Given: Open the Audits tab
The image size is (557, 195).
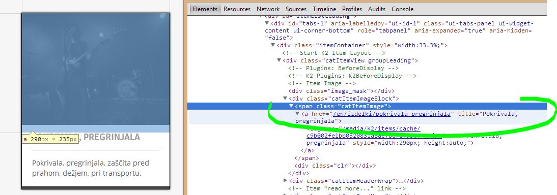Looking at the screenshot, I should pyautogui.click(x=377, y=9).
